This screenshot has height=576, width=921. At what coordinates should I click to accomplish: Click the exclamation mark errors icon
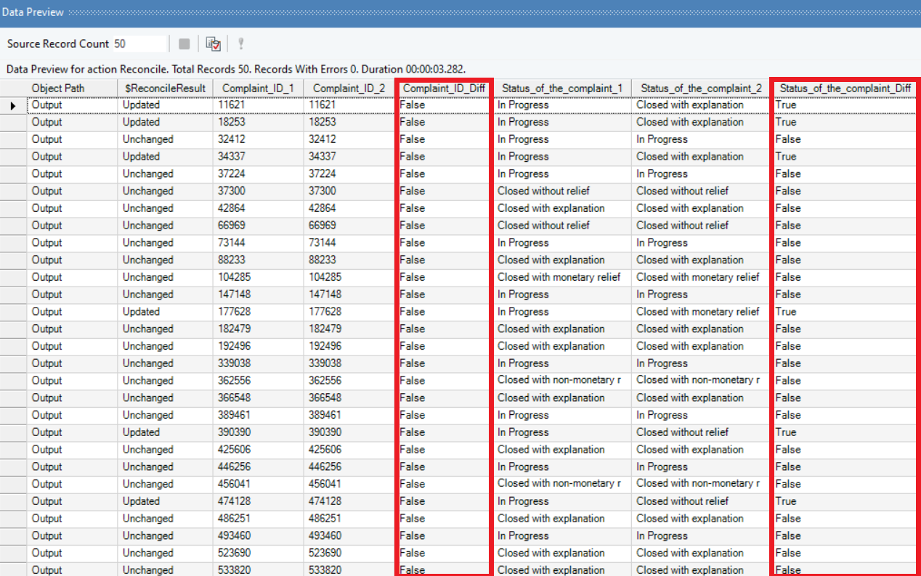point(240,44)
